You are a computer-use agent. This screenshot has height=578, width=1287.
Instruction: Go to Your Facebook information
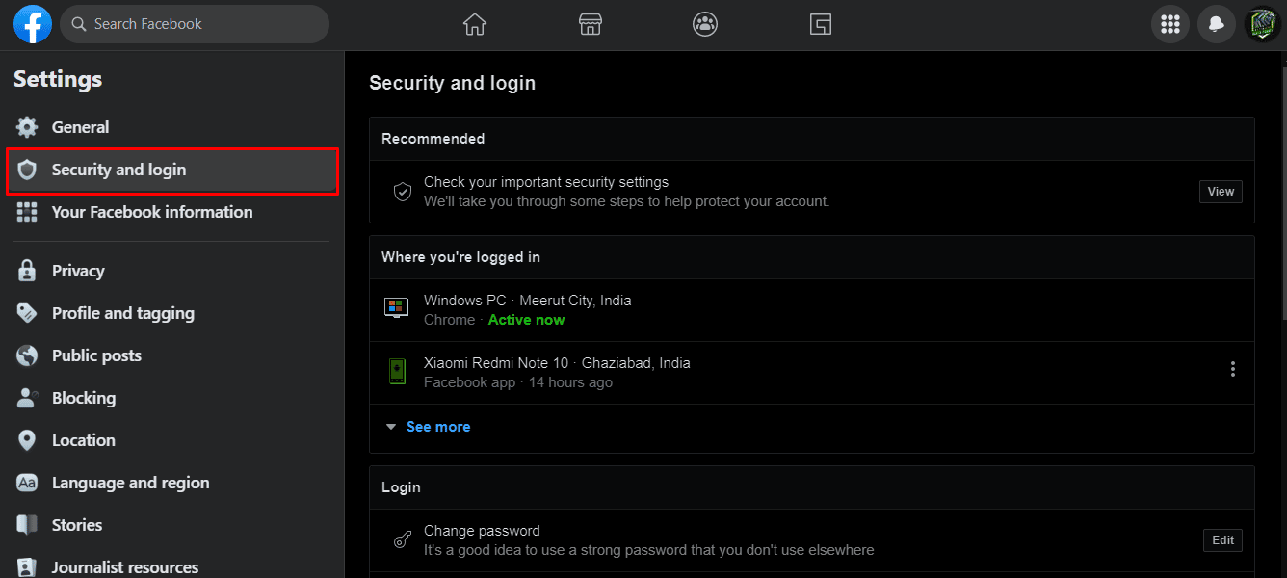click(x=151, y=212)
